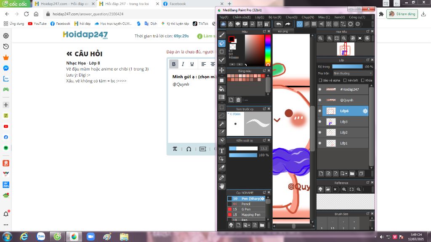This screenshot has height=242, width=431.
Task: Undock the Lớp layers panel
Action: 368,60
